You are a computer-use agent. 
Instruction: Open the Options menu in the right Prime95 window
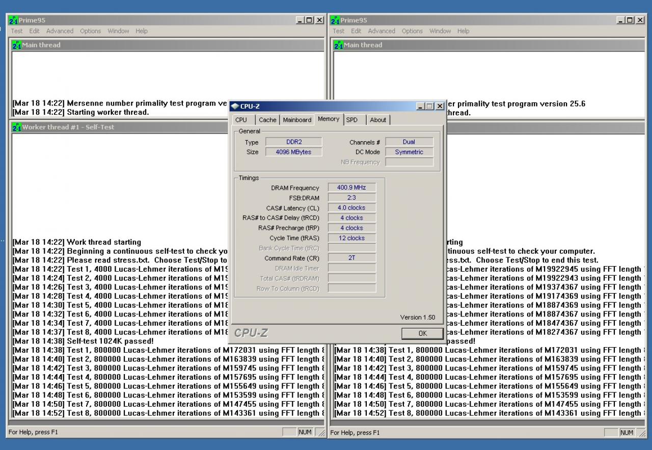412,31
